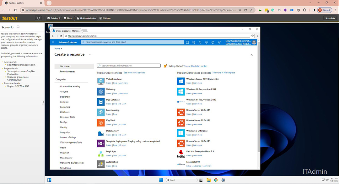Click the Key Vault service icon

[101, 122]
